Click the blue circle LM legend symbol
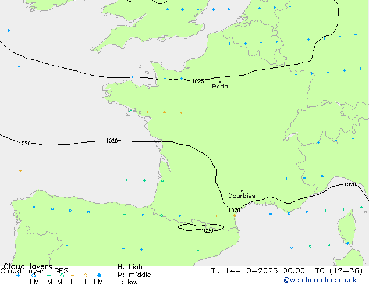Viewport: 369px width, 285px height. pyautogui.click(x=33, y=275)
